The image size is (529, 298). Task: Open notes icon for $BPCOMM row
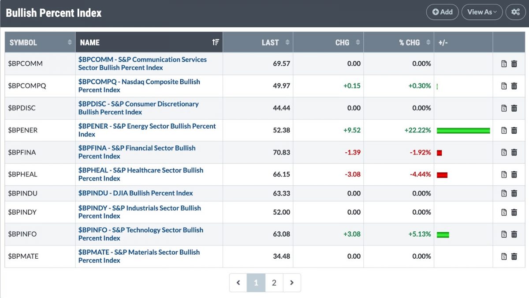(x=504, y=64)
